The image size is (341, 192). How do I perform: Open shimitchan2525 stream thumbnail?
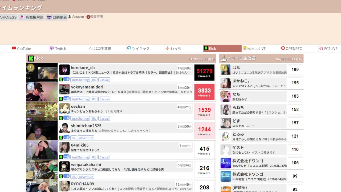[42, 131]
